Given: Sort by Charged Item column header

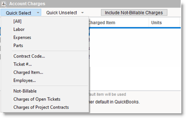Looking at the screenshot, I should pos(102,23).
